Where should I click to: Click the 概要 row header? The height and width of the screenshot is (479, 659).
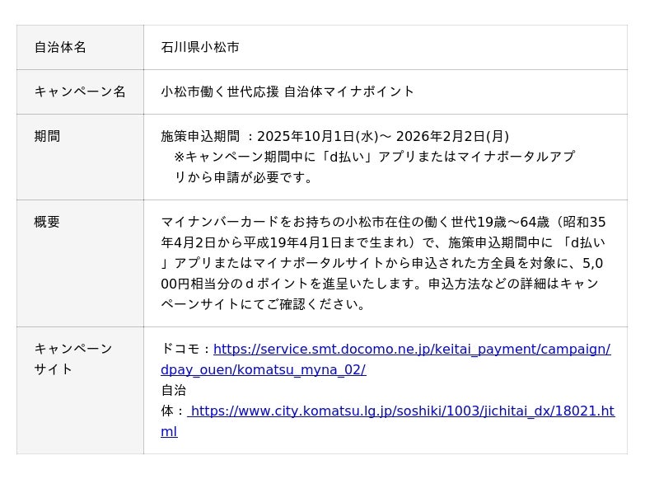point(47,222)
